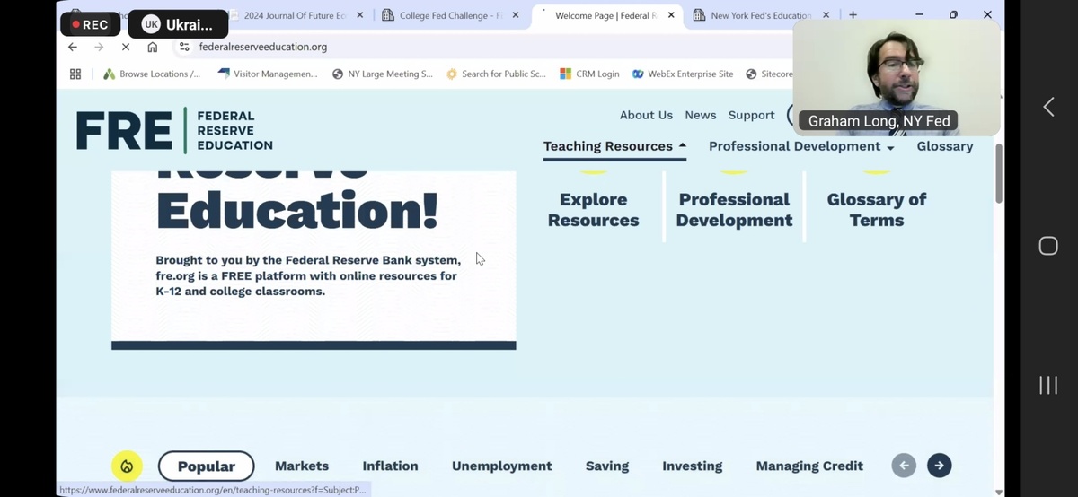Select the Saving topic

pos(607,466)
